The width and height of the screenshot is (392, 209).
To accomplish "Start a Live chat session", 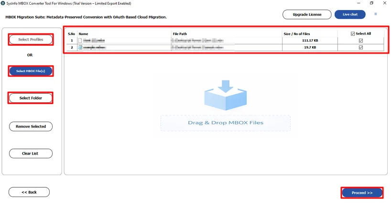I will coord(350,14).
